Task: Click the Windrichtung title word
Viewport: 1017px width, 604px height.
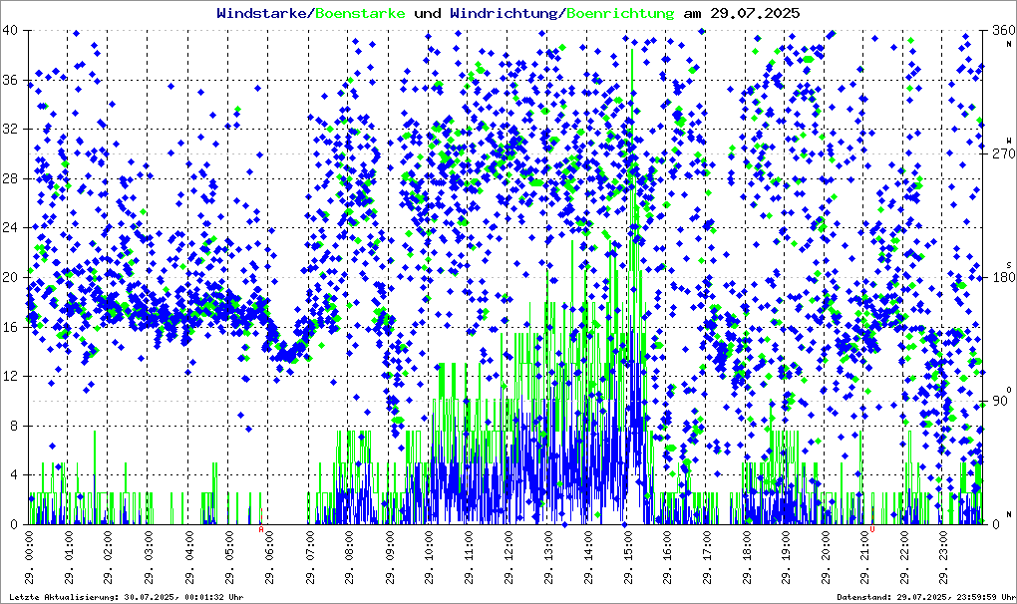Action: click(504, 13)
